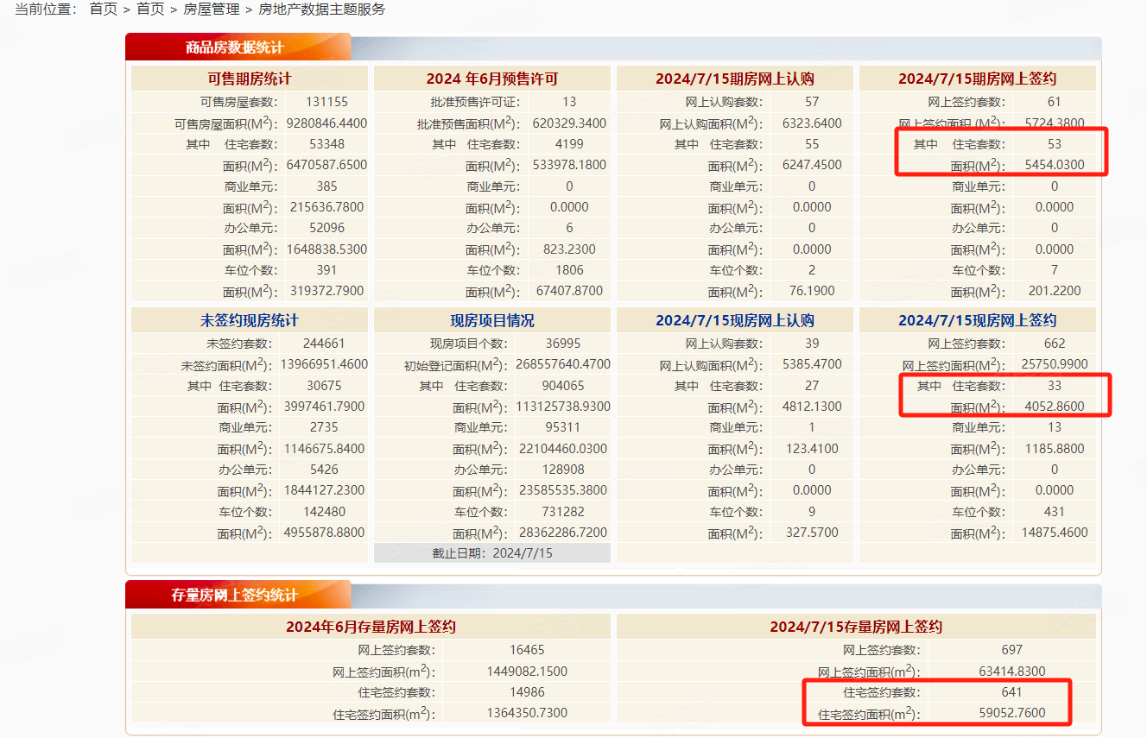
Task: Click the 2024/7/15期房网上签约 heading
Action: (x=977, y=79)
